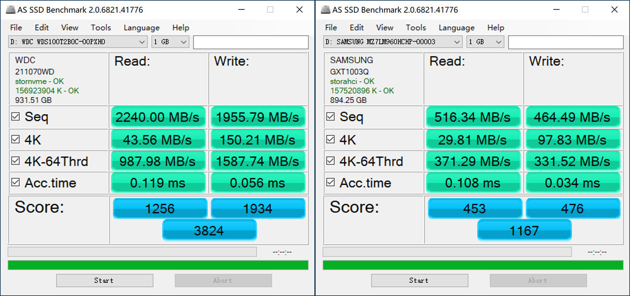Click the AS SSD Benchmark icon in left title bar

click(11, 9)
